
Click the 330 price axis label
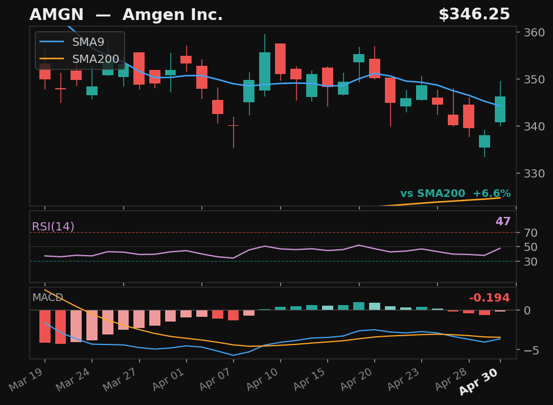tap(534, 173)
